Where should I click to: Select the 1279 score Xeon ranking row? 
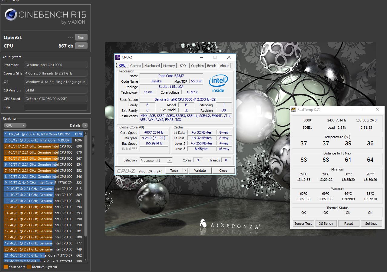(x=43, y=134)
